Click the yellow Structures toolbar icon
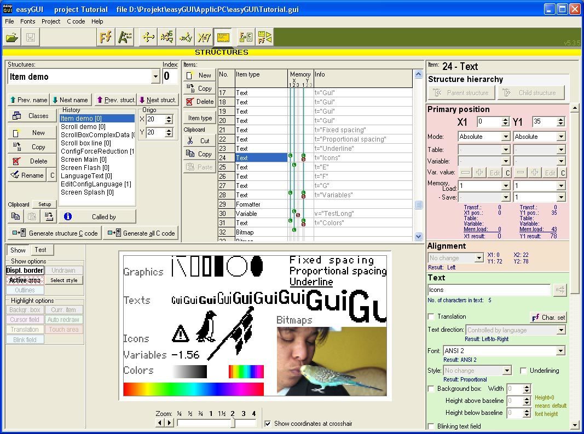584x434 pixels. pyautogui.click(x=223, y=37)
